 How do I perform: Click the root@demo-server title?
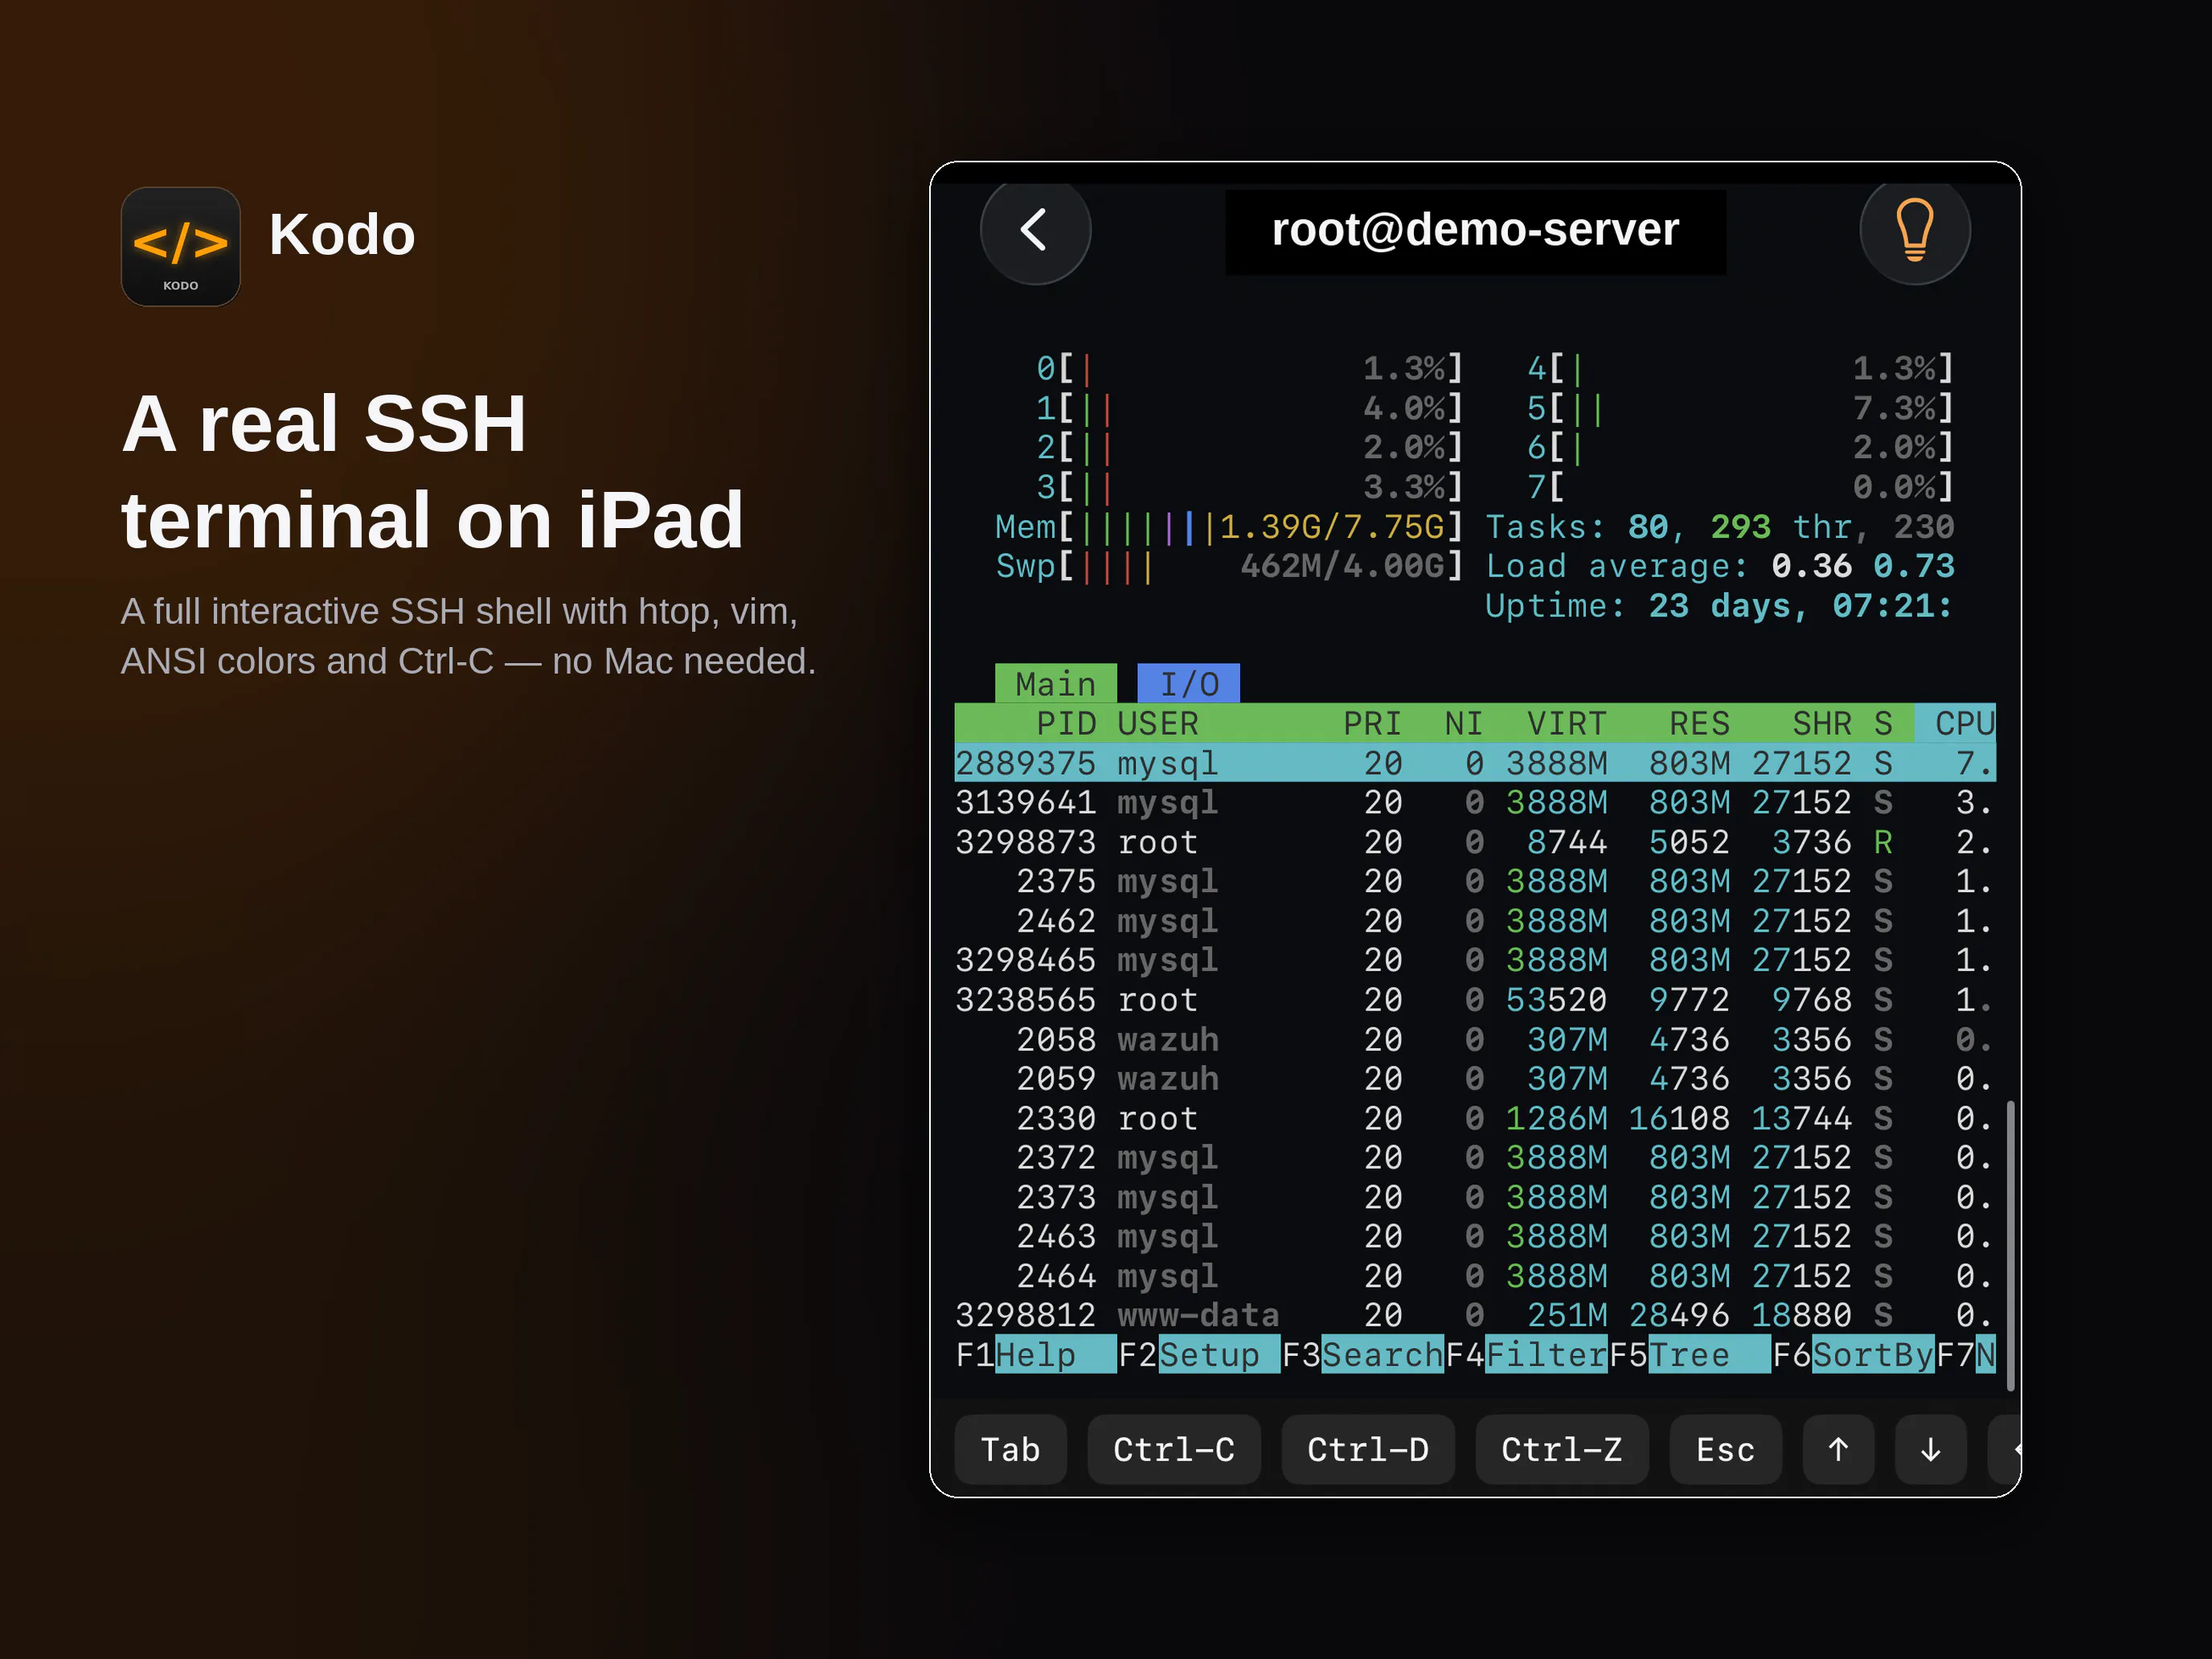click(1475, 230)
